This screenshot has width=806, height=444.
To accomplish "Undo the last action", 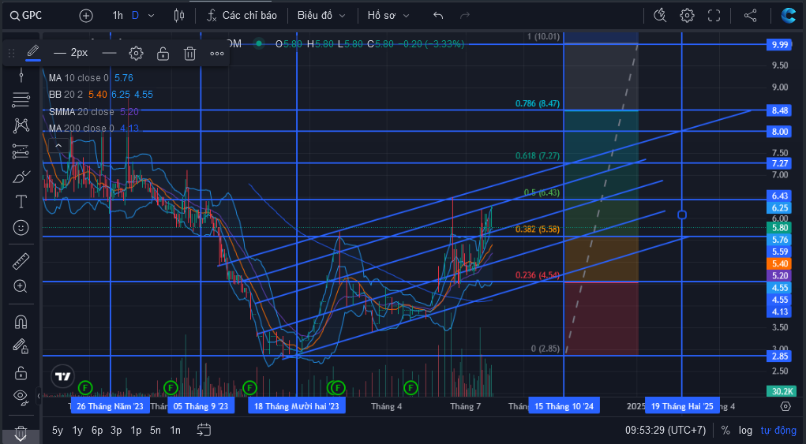I will 438,16.
